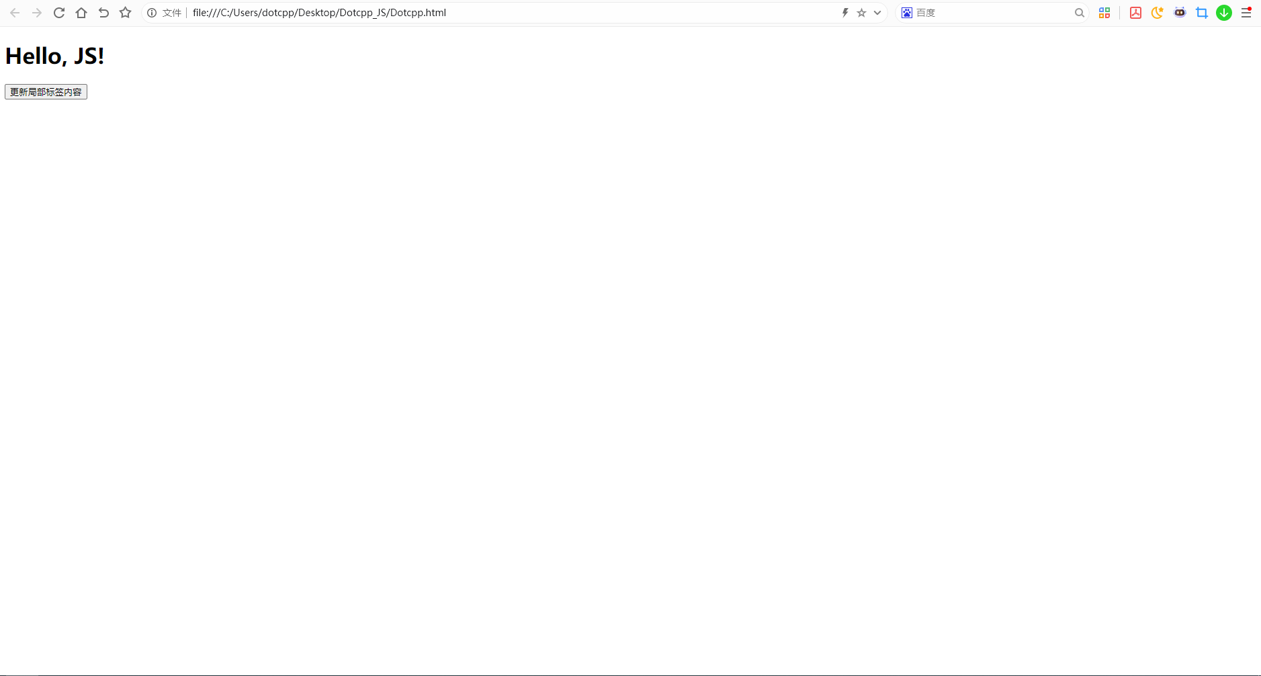Reload the Dotcpp.html page

[59, 12]
